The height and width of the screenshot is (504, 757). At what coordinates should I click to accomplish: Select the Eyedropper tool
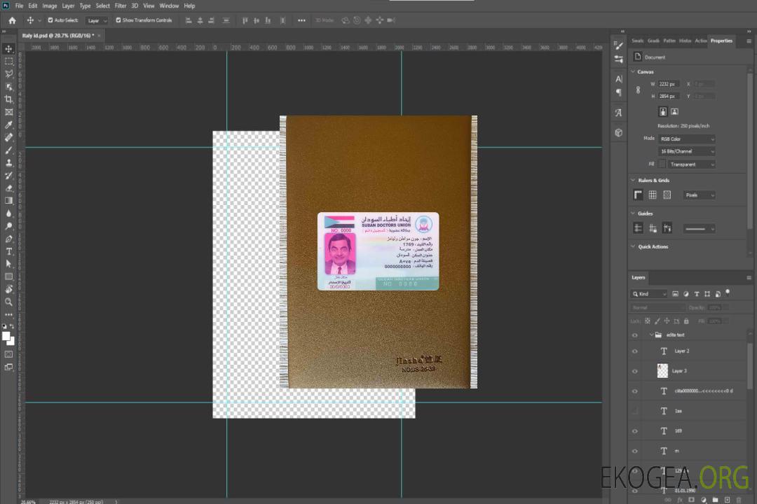[9, 125]
